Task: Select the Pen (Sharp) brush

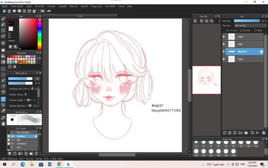Action: [22, 133]
